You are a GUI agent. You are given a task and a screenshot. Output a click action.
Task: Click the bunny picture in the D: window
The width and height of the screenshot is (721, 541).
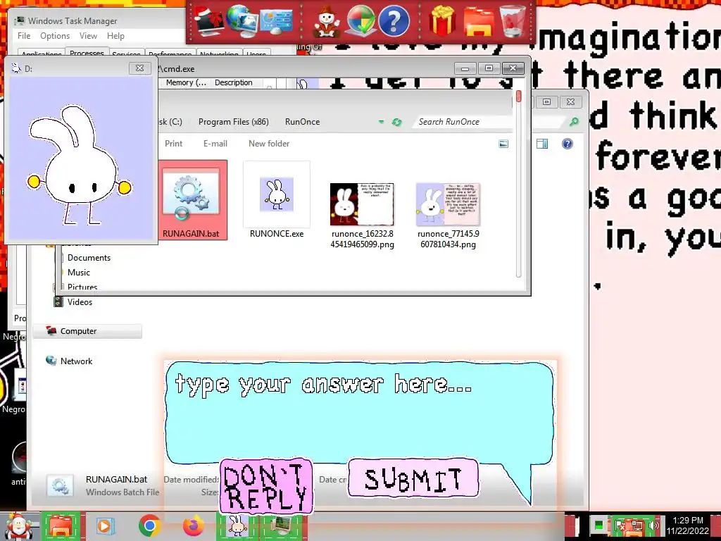tap(81, 158)
